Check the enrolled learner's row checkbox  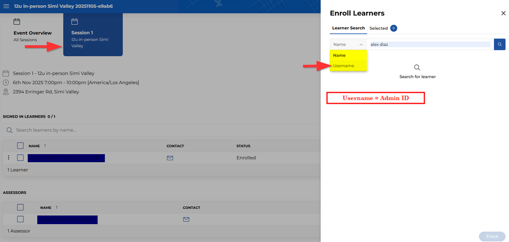pyautogui.click(x=20, y=158)
